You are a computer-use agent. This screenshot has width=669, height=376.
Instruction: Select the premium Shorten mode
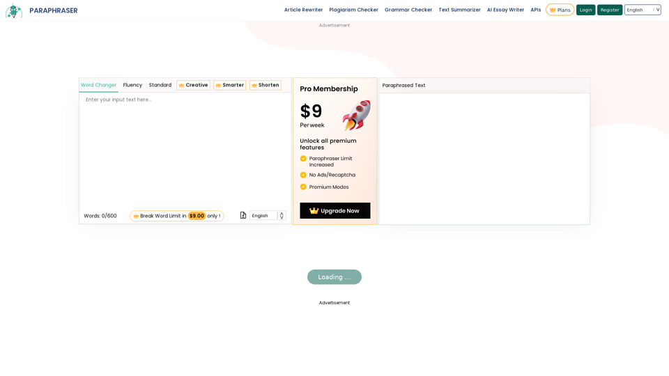coord(266,85)
